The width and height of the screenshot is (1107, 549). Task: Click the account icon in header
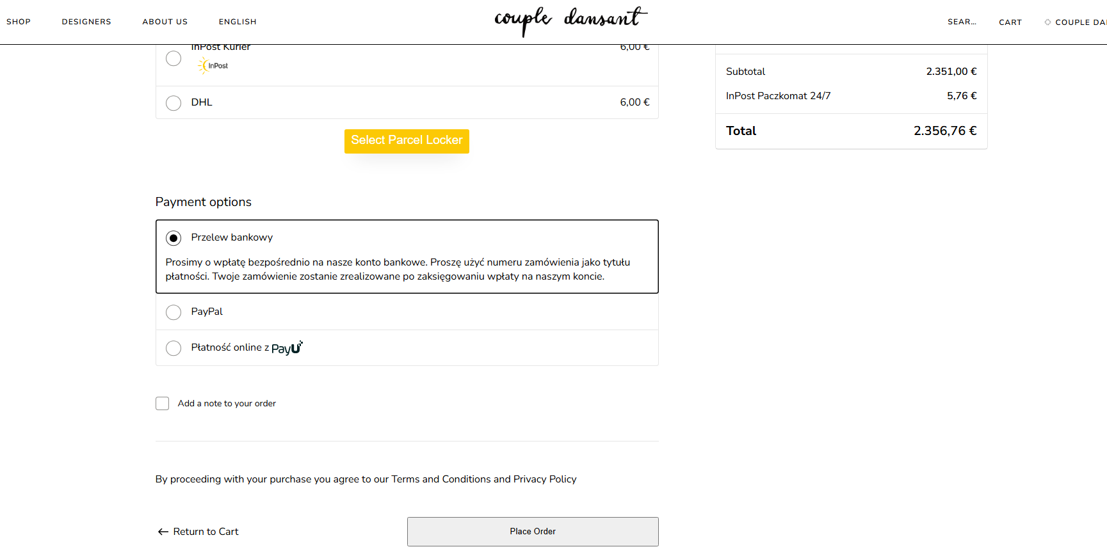(1047, 22)
